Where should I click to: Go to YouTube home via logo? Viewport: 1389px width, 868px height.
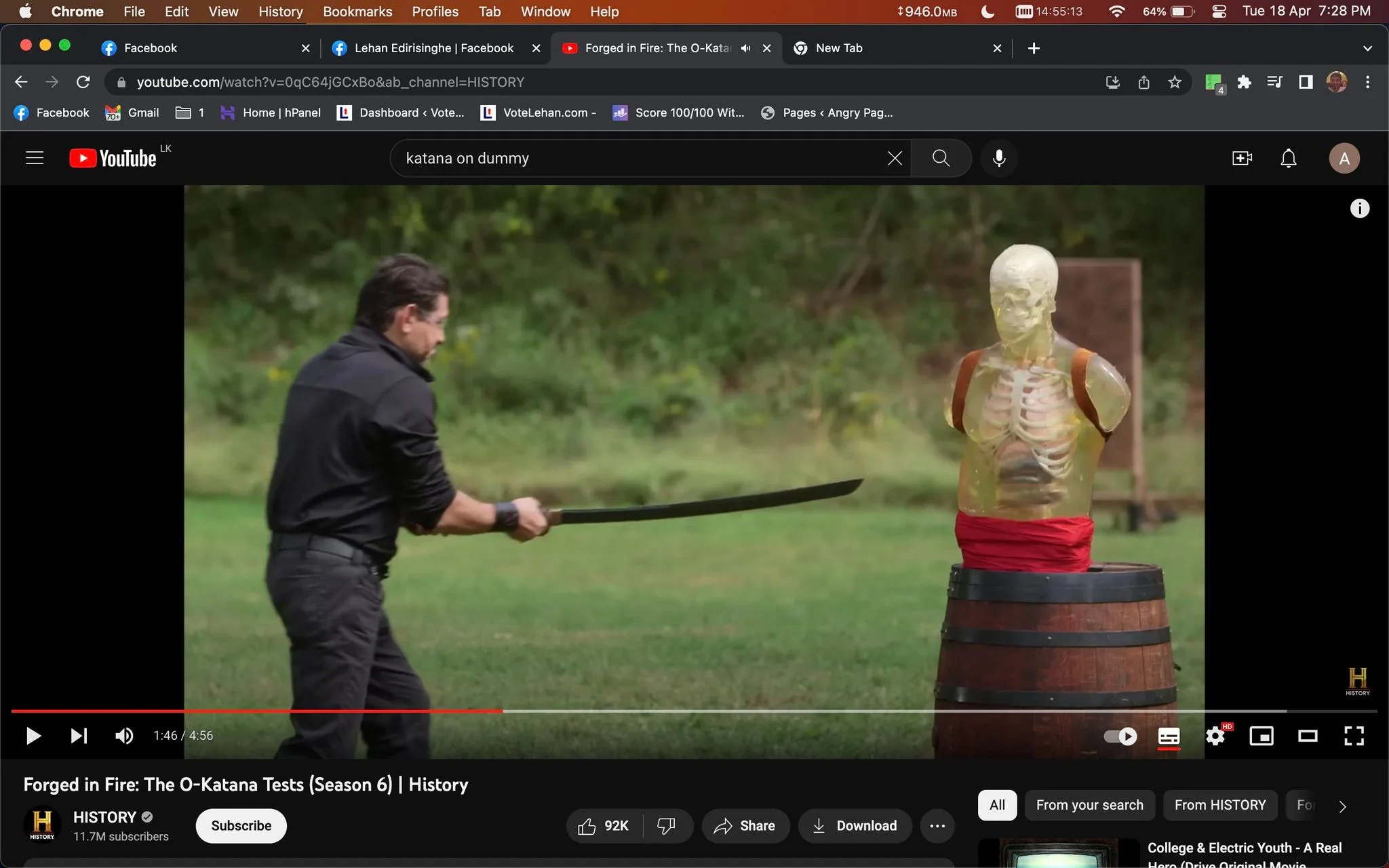113,158
